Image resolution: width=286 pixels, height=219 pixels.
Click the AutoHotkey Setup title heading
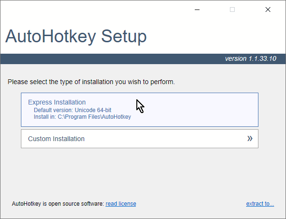[x=76, y=37]
